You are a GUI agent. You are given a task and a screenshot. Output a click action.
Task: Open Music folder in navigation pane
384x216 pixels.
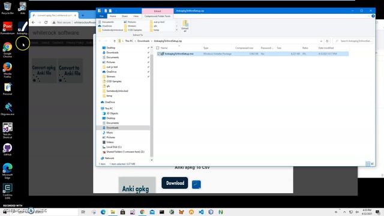(109, 133)
